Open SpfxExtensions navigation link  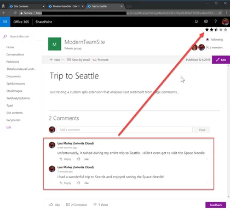point(15,84)
